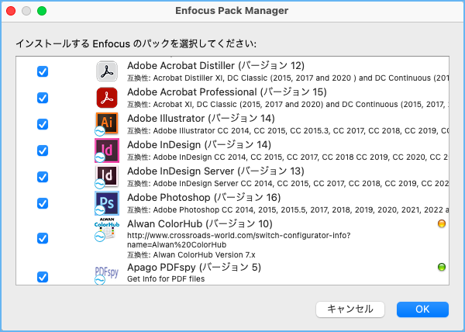
Task: Uncheck the Apago PDFspy checkbox
Action: coord(43,277)
